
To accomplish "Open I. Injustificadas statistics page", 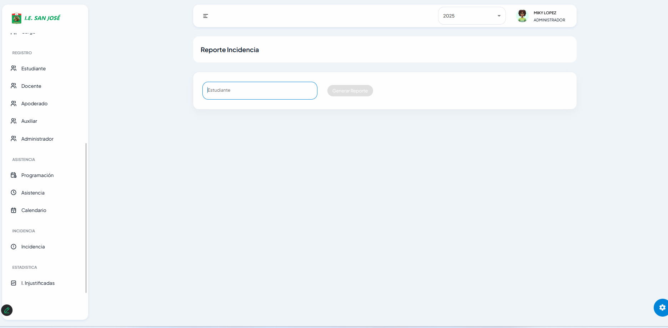I will (38, 283).
